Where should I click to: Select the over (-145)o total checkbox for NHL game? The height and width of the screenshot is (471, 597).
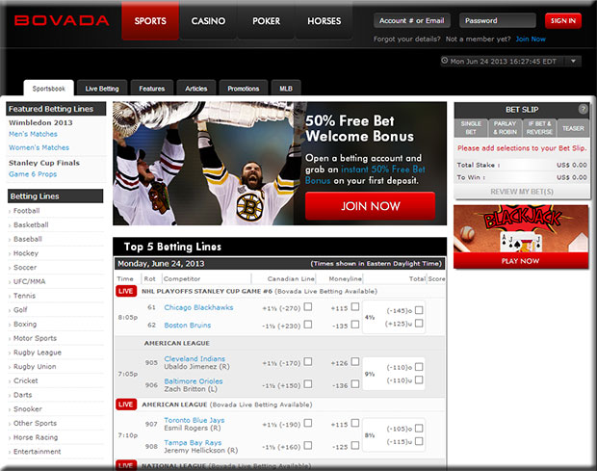coord(419,310)
